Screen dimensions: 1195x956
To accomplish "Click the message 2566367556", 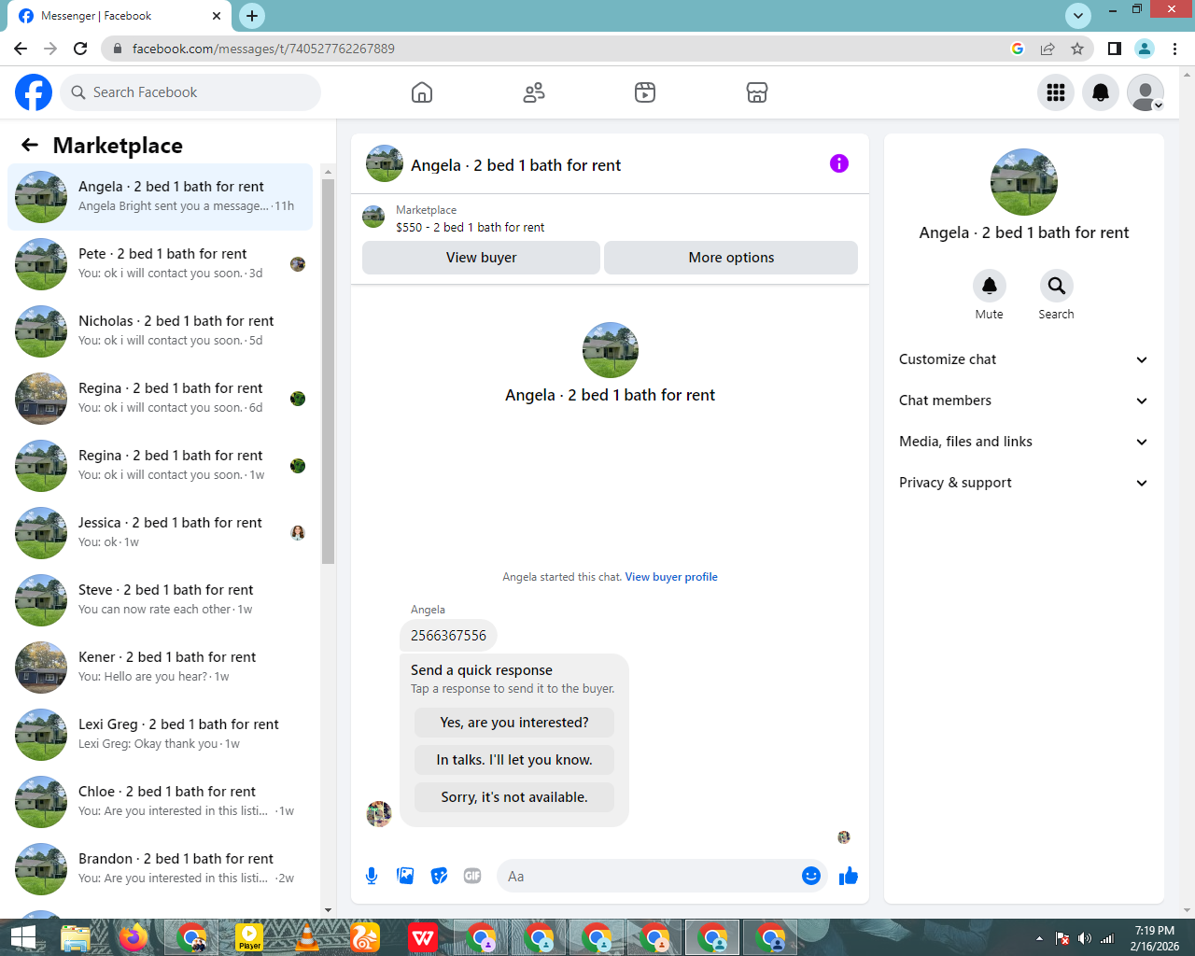I will pos(448,636).
